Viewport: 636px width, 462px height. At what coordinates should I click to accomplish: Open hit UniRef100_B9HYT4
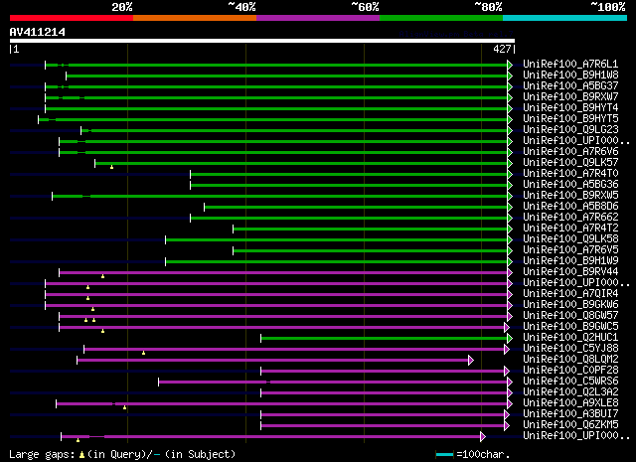570,108
